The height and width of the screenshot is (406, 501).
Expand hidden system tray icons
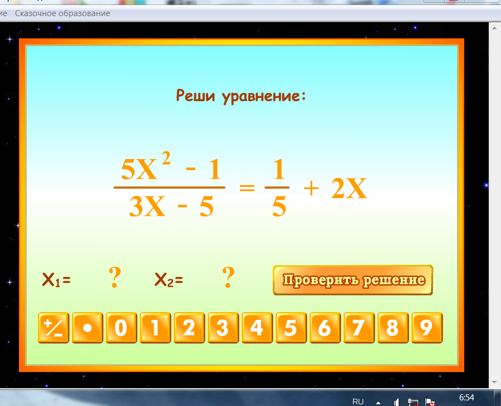[x=378, y=402]
